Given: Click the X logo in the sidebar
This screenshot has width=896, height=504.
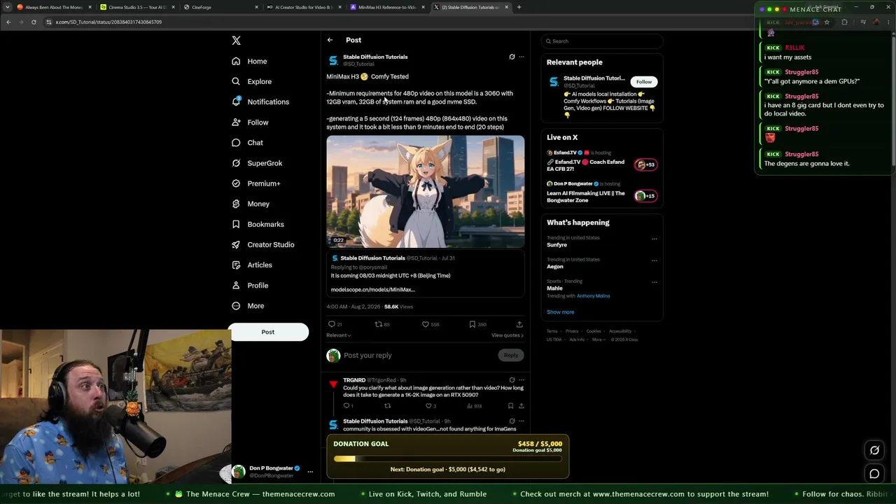Looking at the screenshot, I should pyautogui.click(x=237, y=41).
